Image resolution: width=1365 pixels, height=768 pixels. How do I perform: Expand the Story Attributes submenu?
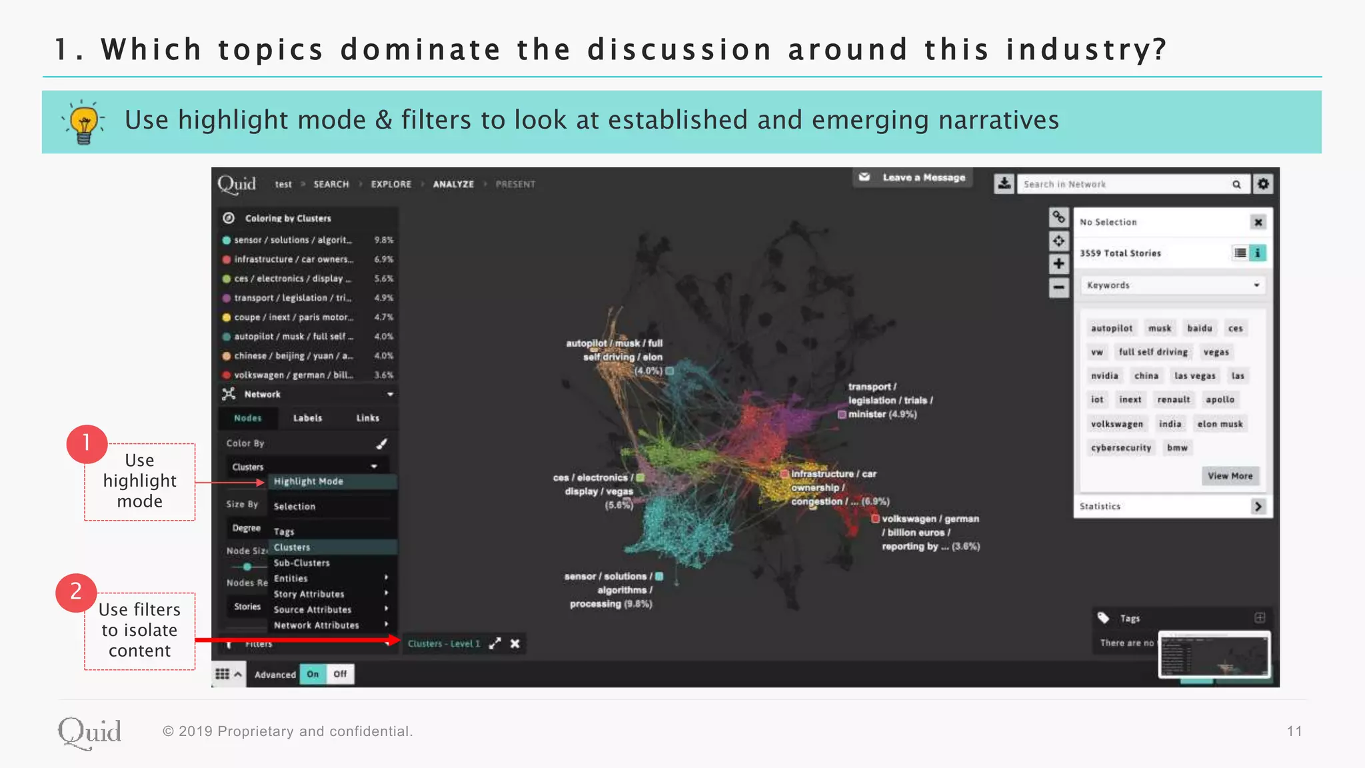click(x=332, y=594)
